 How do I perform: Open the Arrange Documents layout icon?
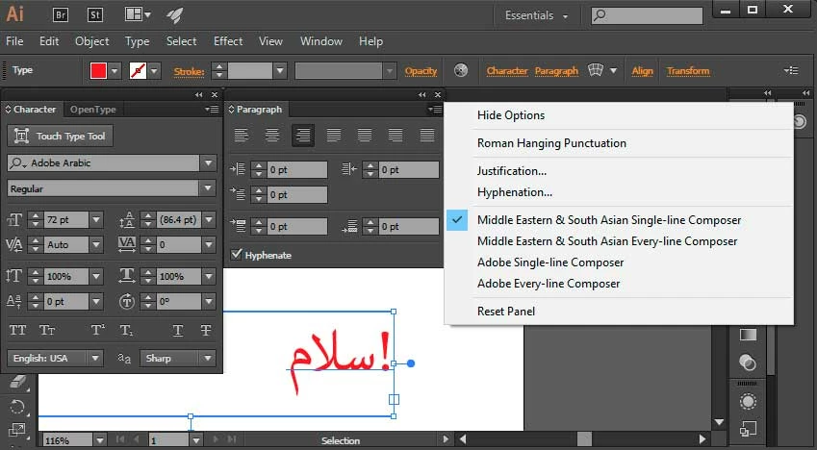138,14
